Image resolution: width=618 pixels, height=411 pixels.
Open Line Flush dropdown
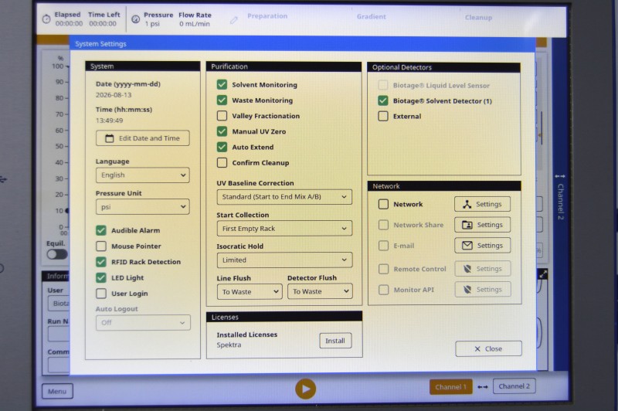[x=250, y=291]
